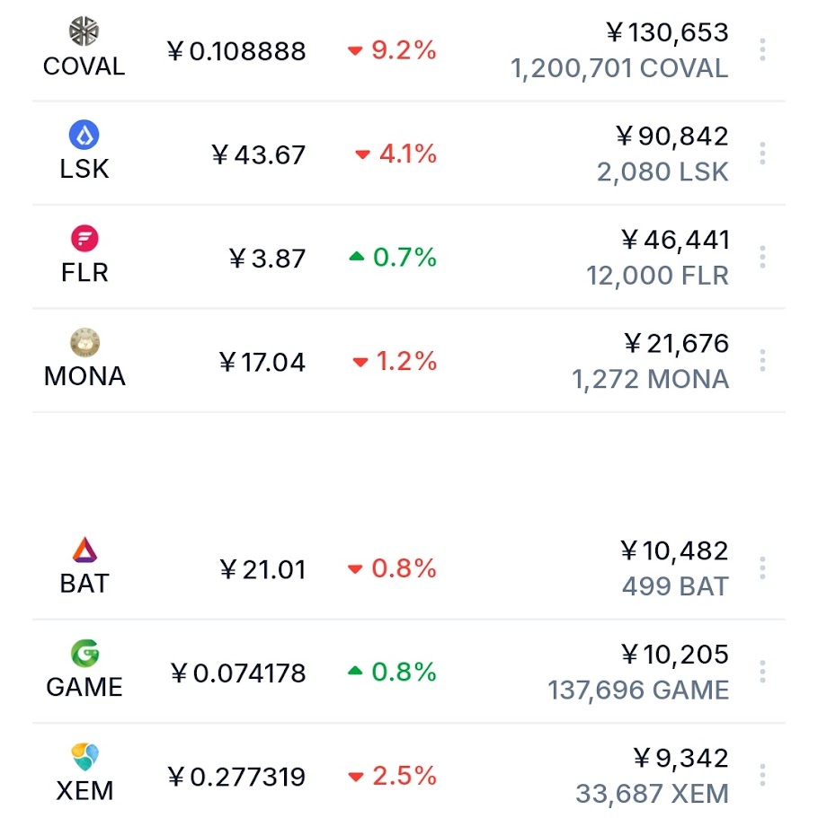Open more options for MONA row

pyautogui.click(x=762, y=361)
